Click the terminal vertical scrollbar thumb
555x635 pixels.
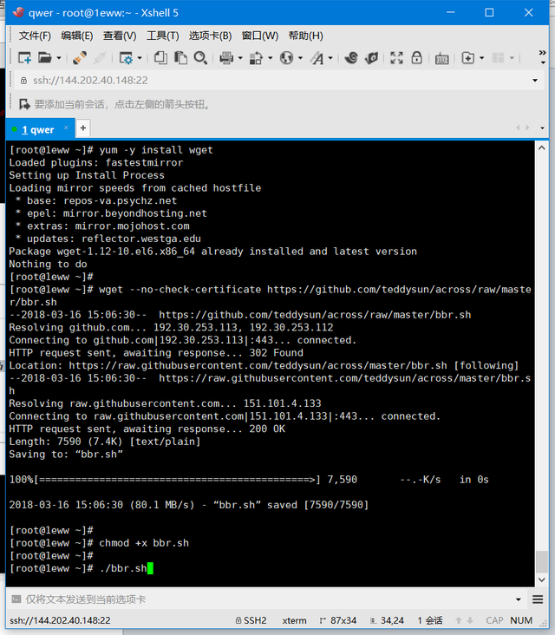pos(542,561)
